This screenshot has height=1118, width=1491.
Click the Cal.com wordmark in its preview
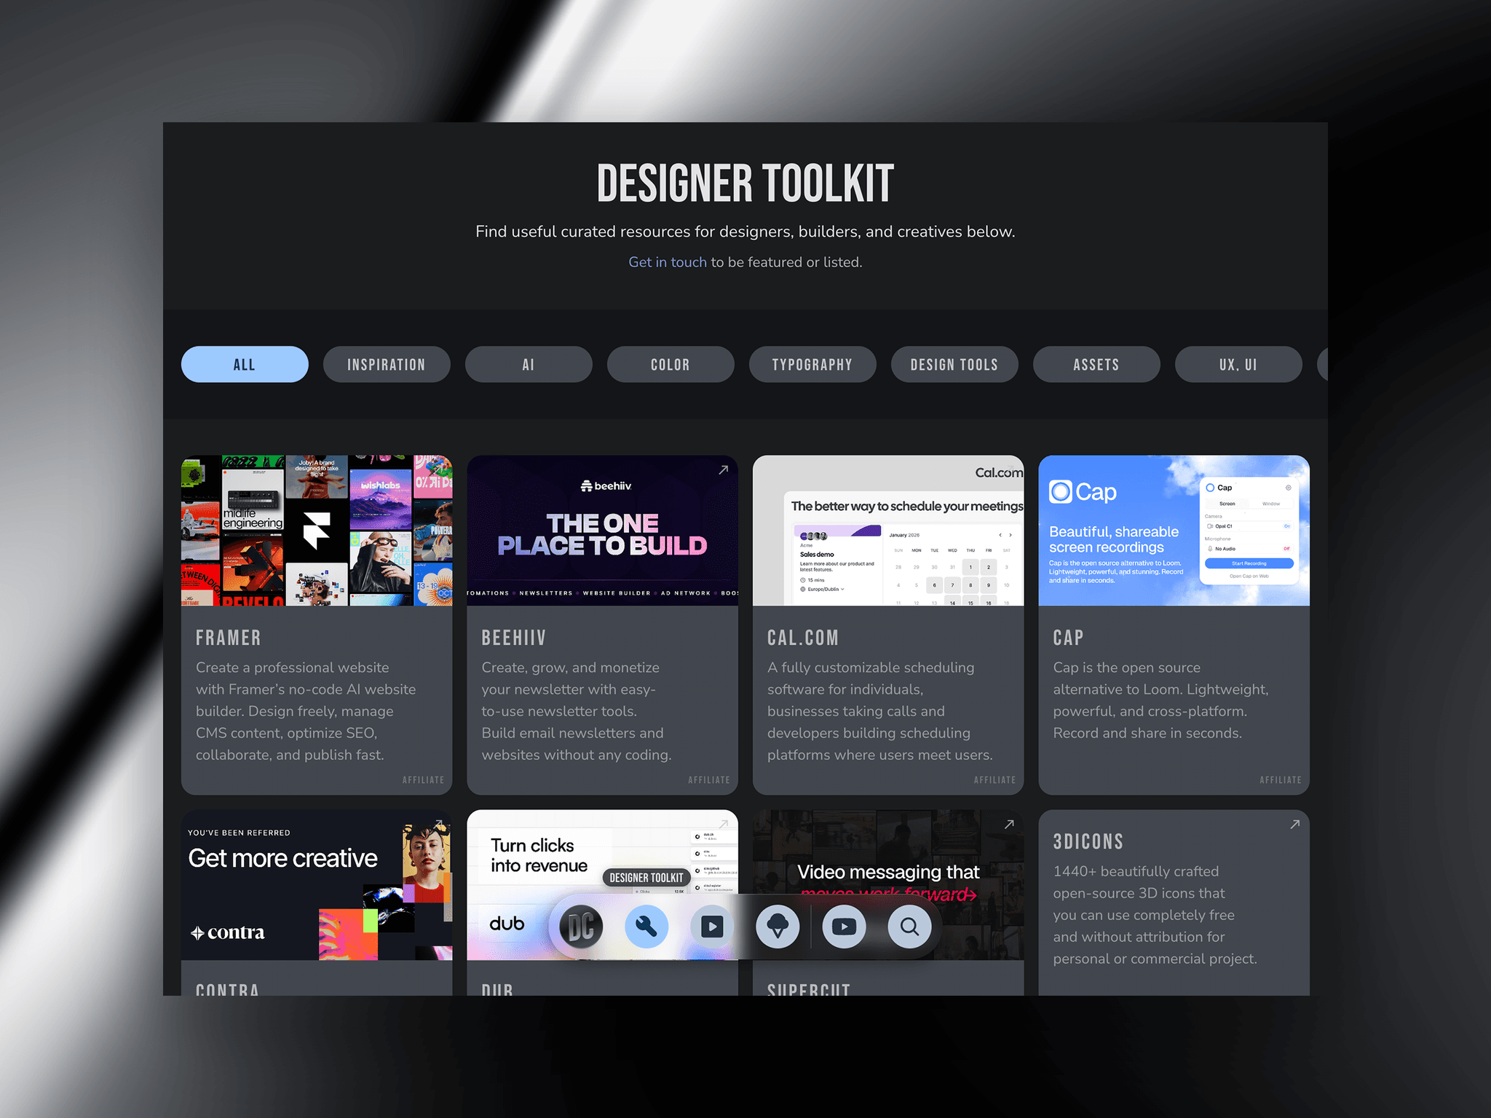click(x=998, y=472)
